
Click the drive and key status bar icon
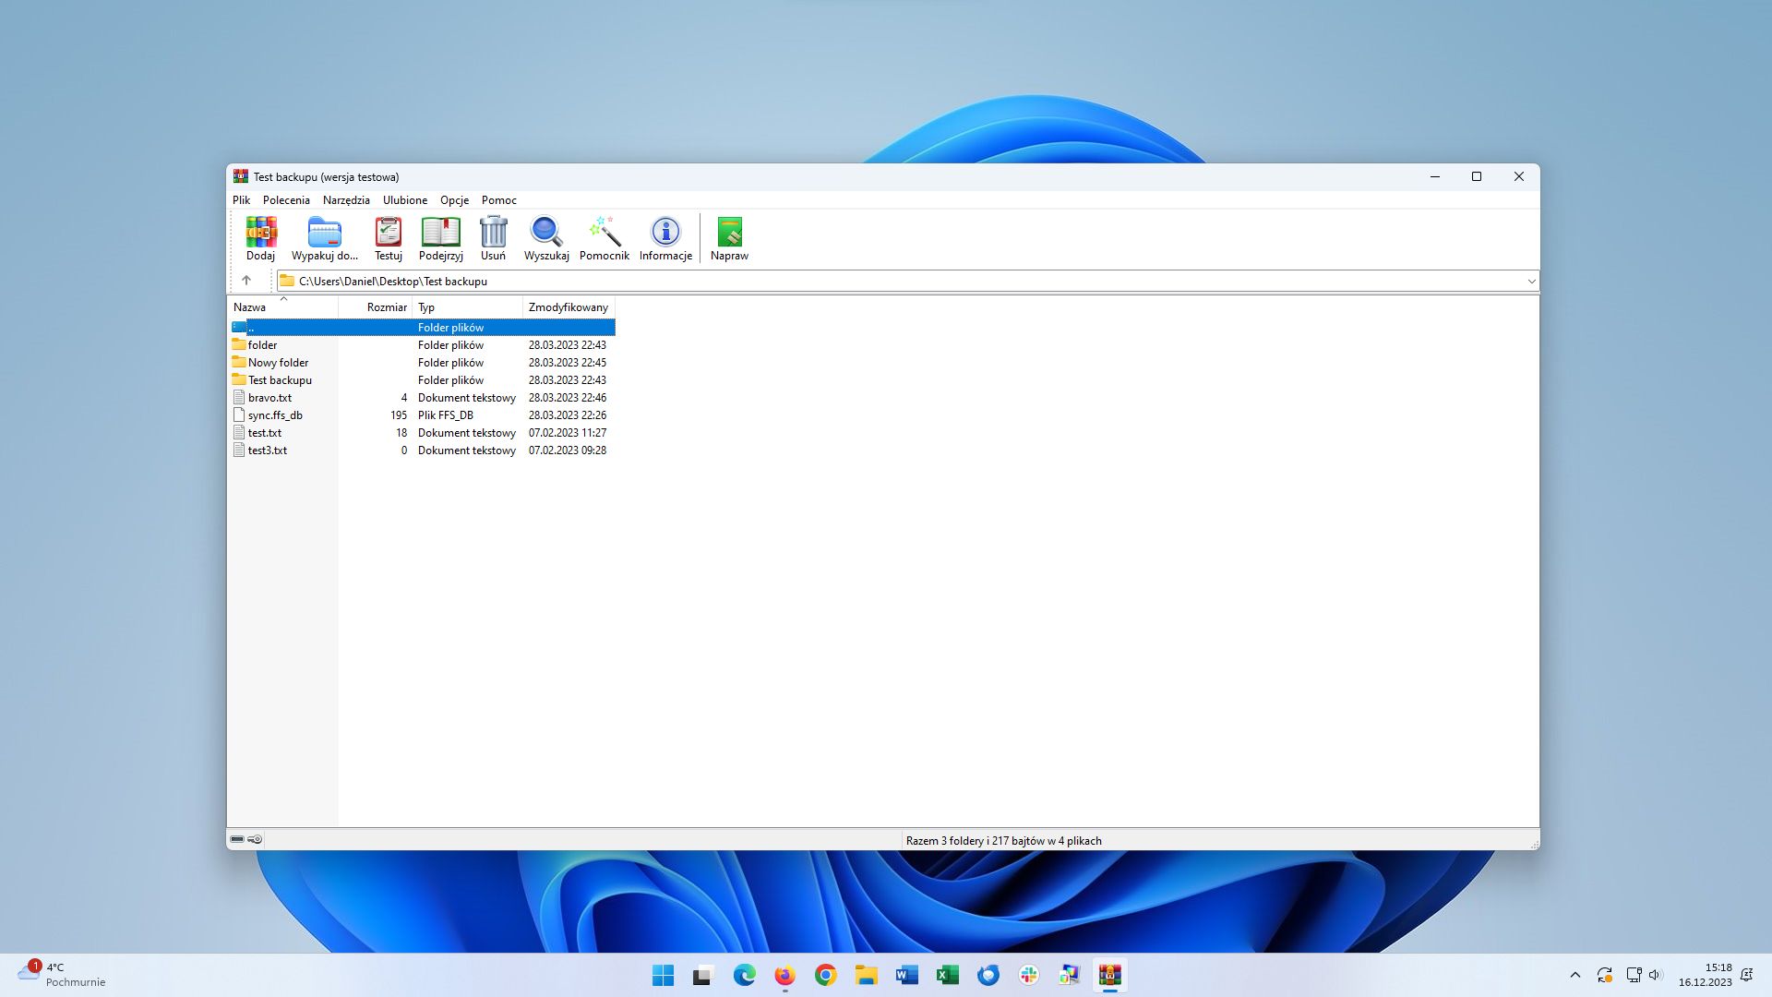pos(245,840)
